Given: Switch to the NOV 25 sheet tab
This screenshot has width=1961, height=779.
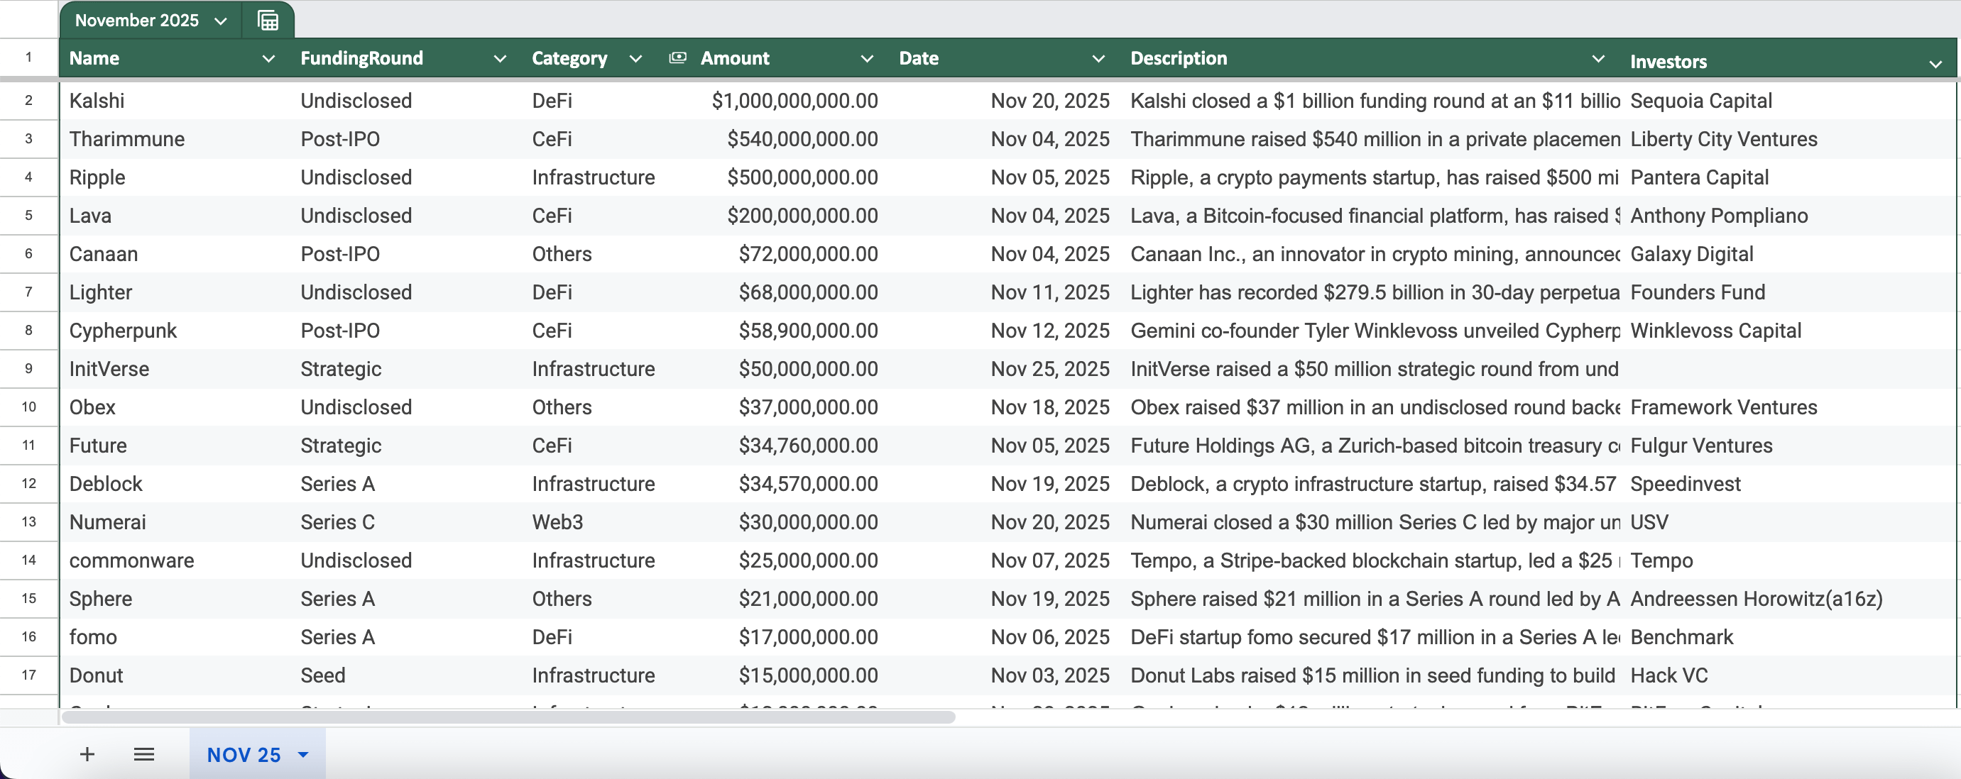Looking at the screenshot, I should tap(244, 755).
